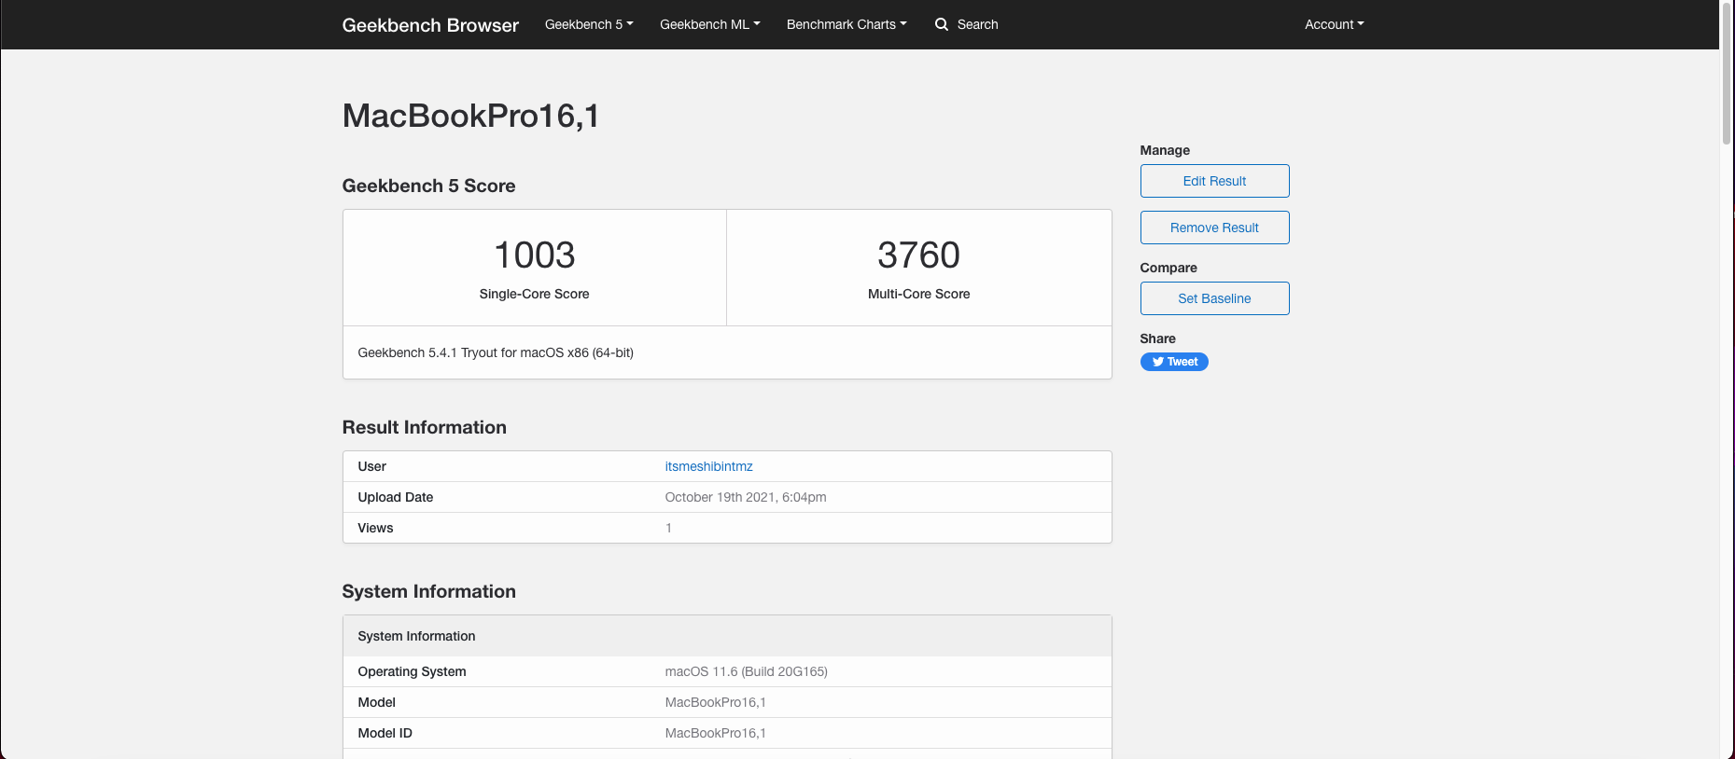Viewport: 1735px width, 759px height.
Task: Click the MacBookPro16,1 page heading
Action: pyautogui.click(x=471, y=116)
